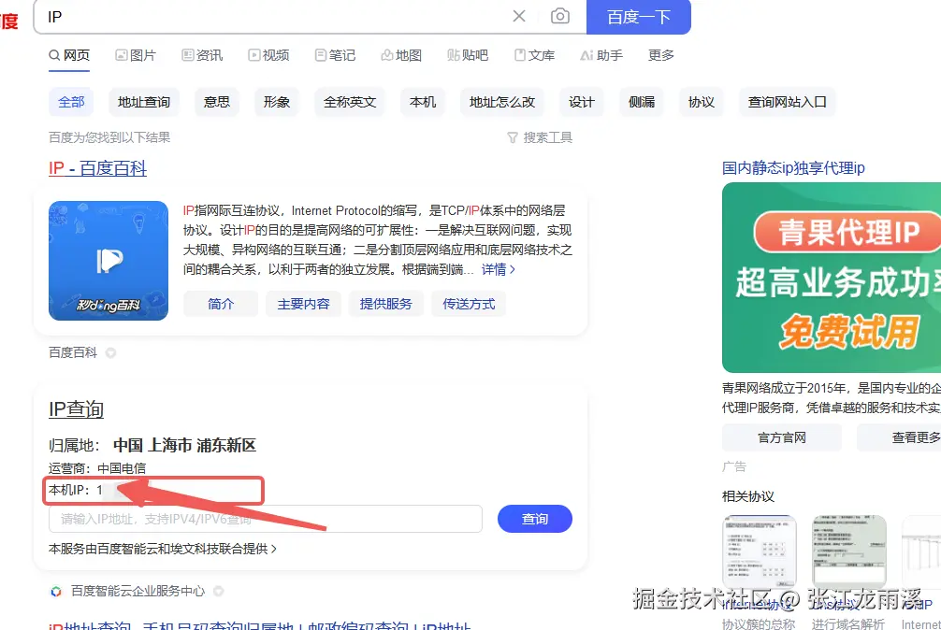Click the X icon to clear the search box
The width and height of the screenshot is (941, 630).
(x=519, y=17)
